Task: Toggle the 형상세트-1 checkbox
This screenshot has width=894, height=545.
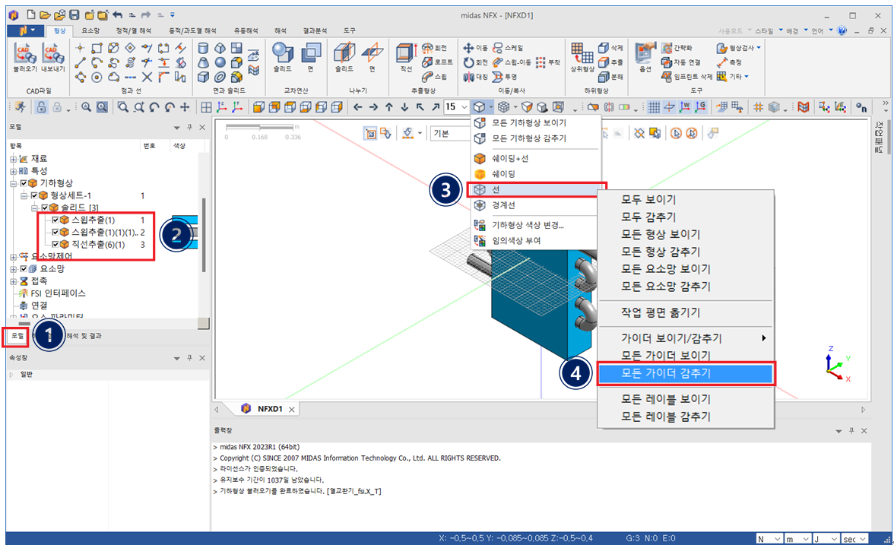Action: 33,195
